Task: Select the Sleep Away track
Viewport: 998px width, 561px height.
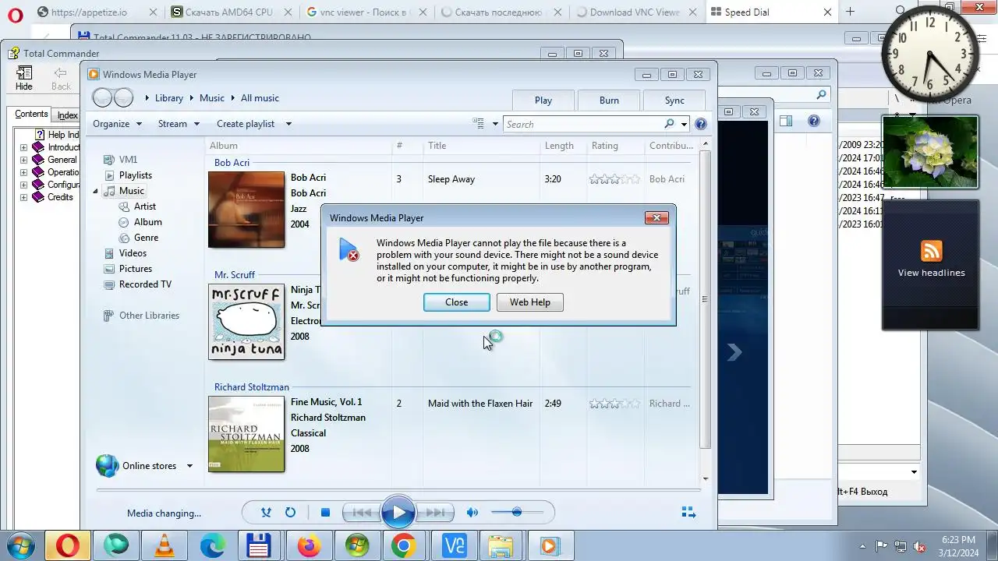Action: click(x=451, y=179)
